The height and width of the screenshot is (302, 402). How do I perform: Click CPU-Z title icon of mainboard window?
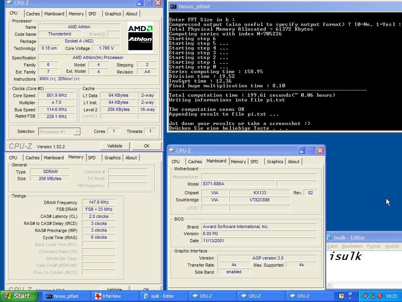click(172, 151)
